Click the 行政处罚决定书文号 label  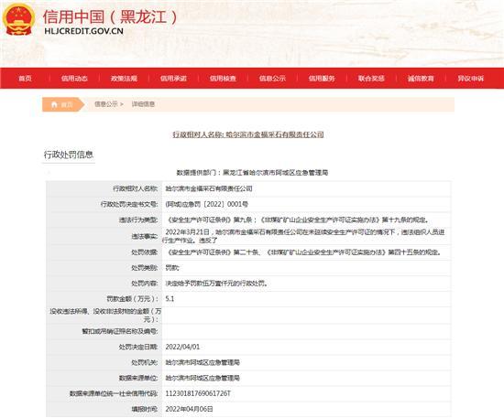(x=129, y=204)
